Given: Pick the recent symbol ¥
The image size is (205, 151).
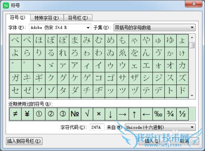Looking at the screenshot, I should click(27, 114).
